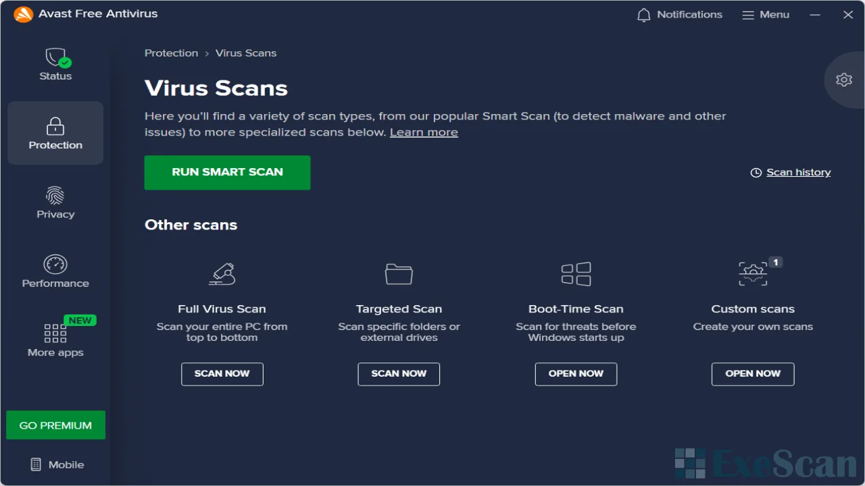Click the Targeted Scan title

point(399,309)
